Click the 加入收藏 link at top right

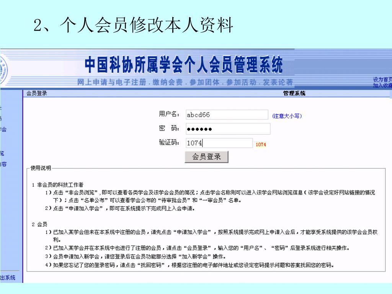[x=382, y=85]
